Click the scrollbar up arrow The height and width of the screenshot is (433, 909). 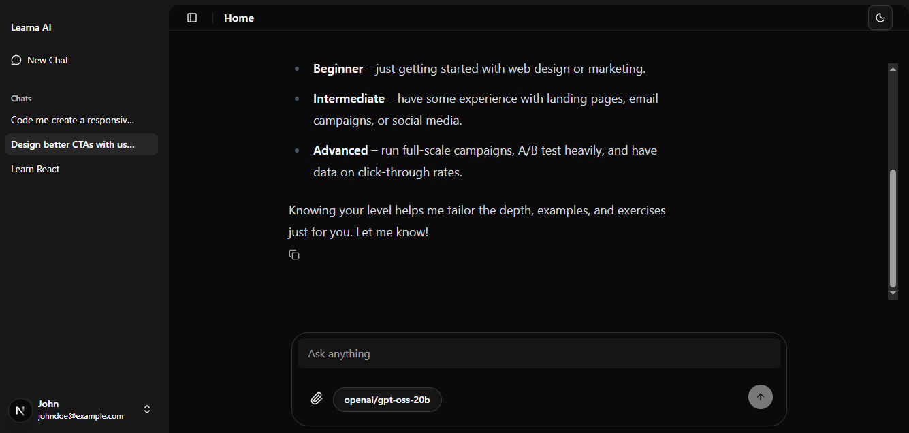[893, 69]
